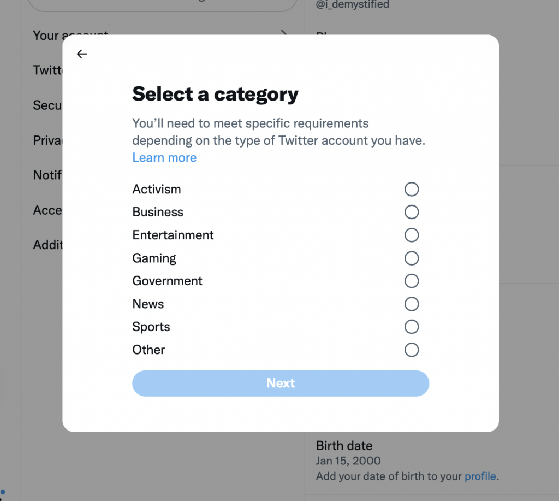Select the Gaming radio button
The image size is (559, 501).
(412, 258)
